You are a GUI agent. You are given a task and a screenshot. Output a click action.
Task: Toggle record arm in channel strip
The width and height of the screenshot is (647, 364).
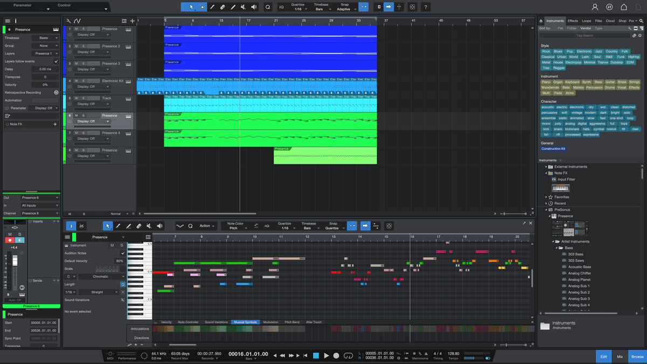point(9,239)
